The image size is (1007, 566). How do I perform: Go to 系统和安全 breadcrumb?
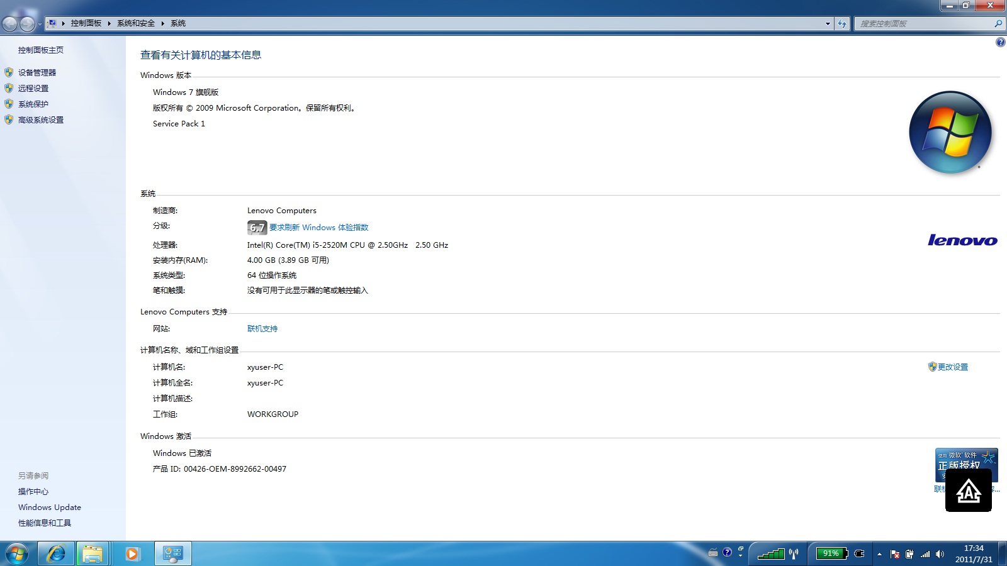136,23
